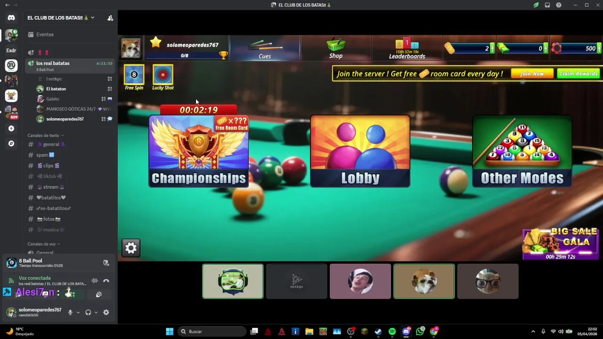Image resolution: width=603 pixels, height=339 pixels.
Task: Expand EL CLUB DE LOS BATAS server menu
Action: tap(61, 18)
